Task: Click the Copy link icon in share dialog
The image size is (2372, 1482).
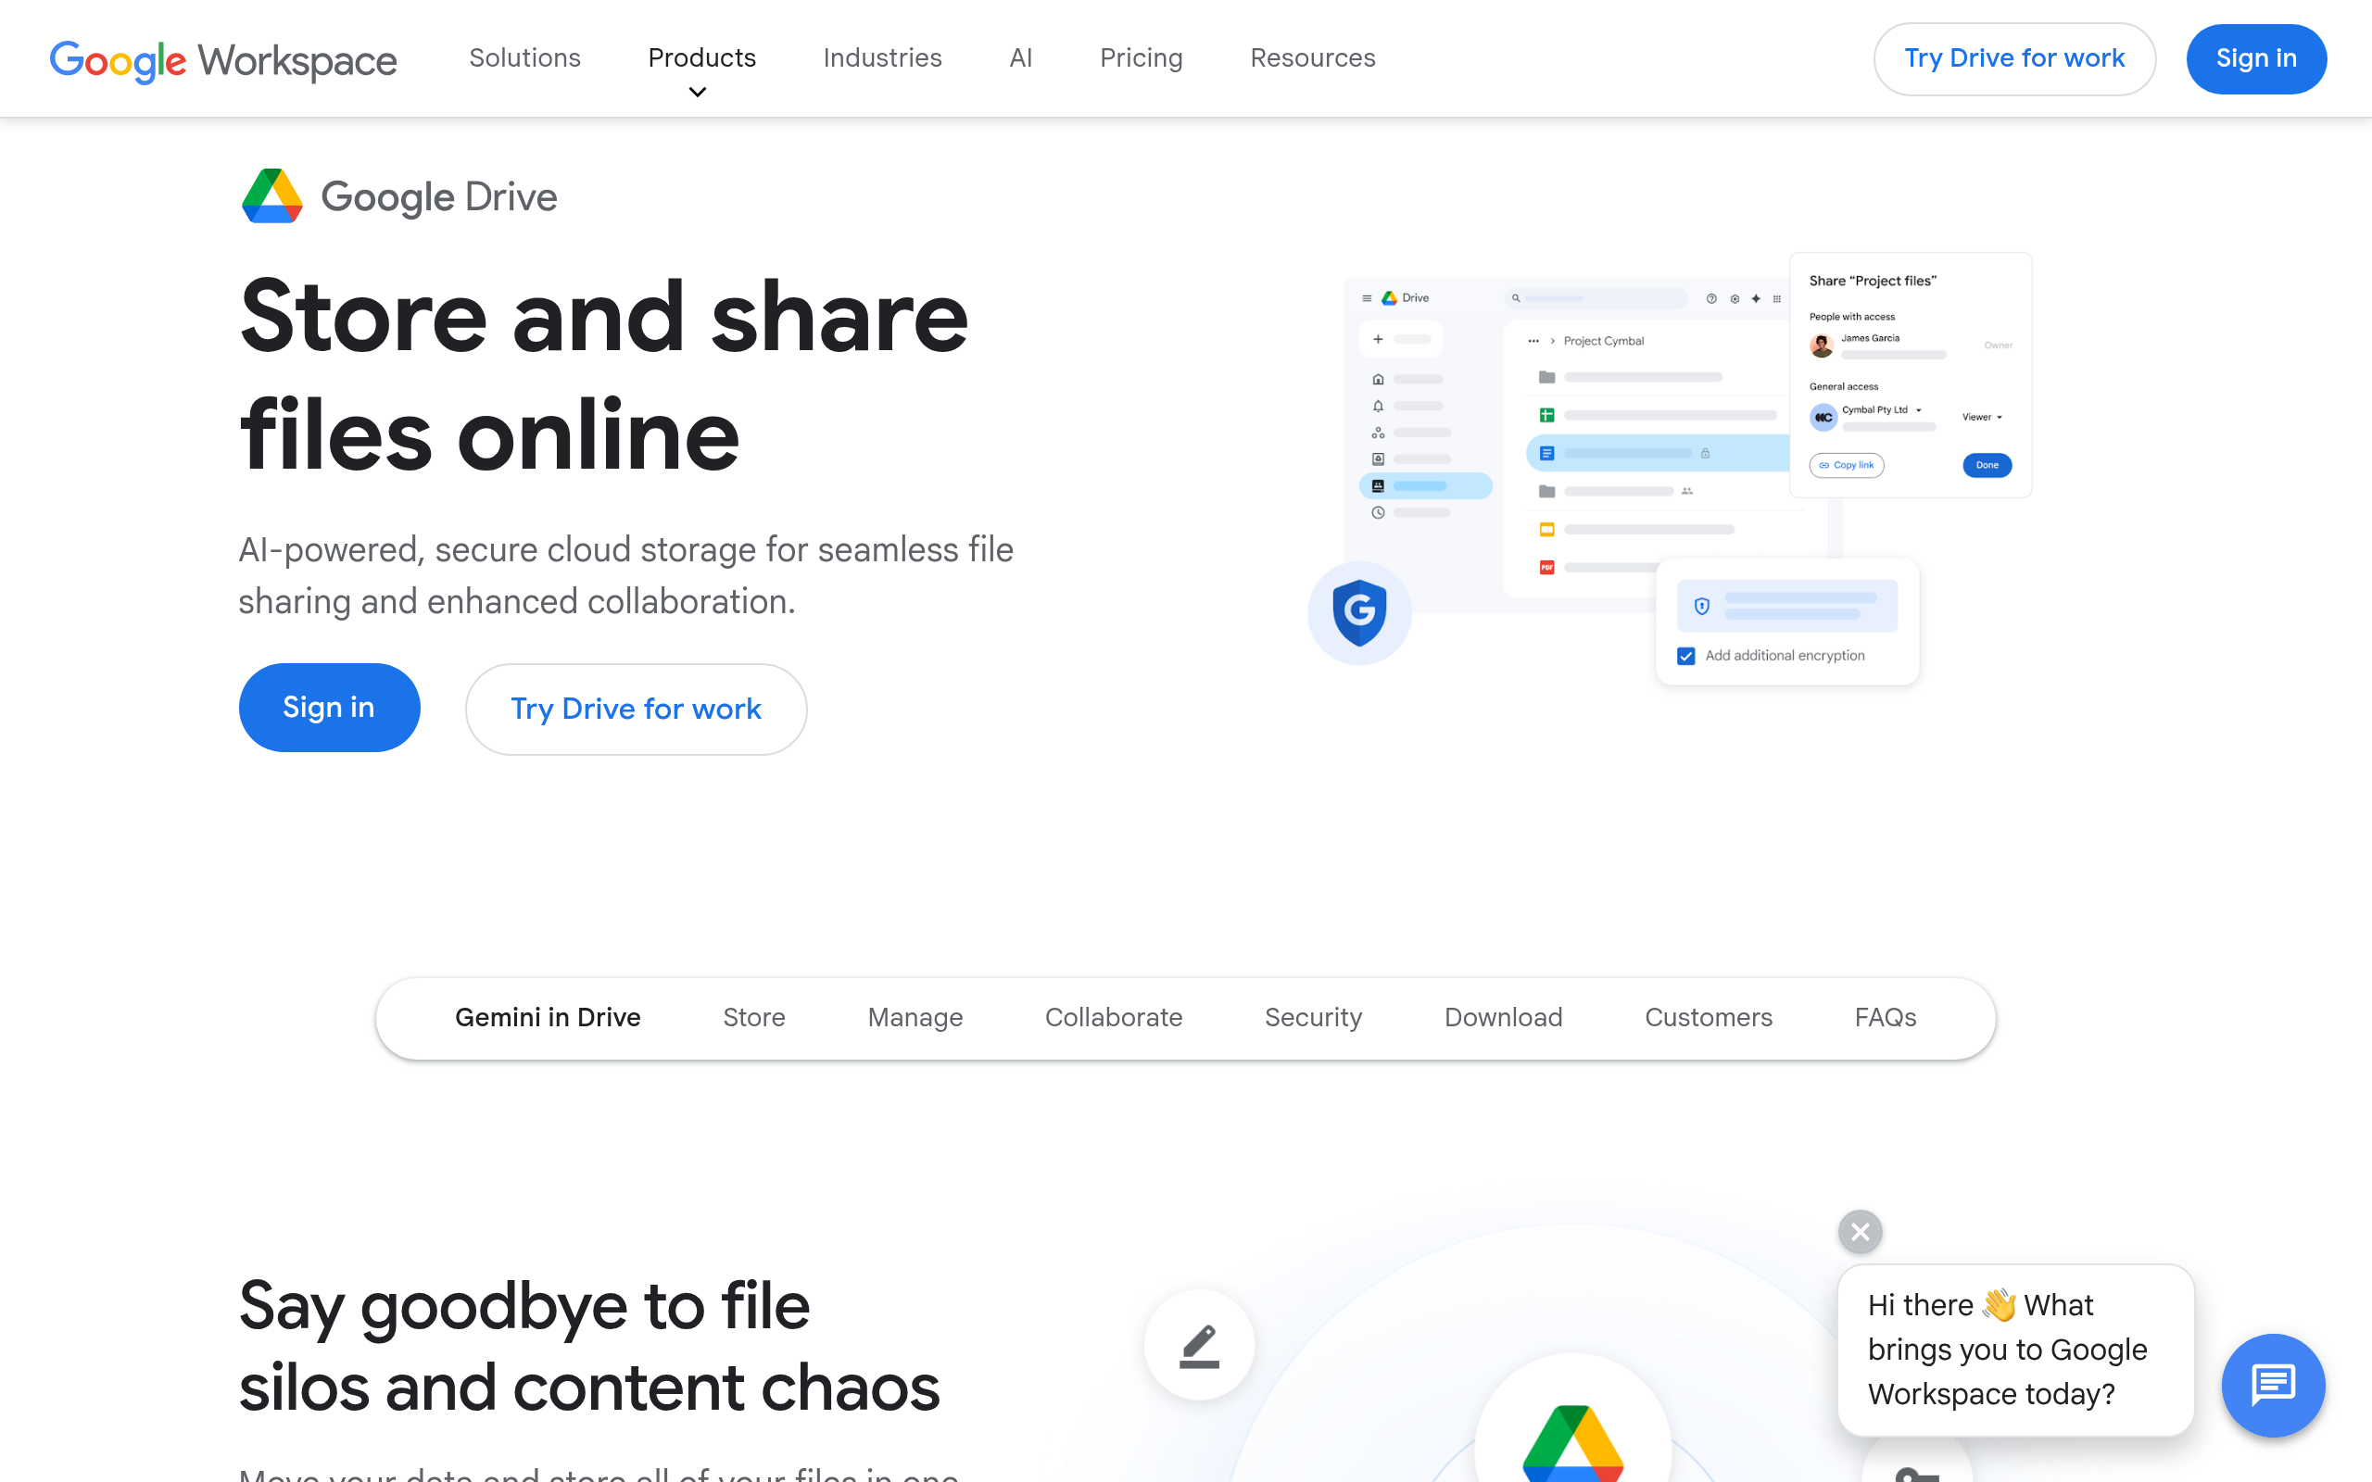Action: 1824,466
